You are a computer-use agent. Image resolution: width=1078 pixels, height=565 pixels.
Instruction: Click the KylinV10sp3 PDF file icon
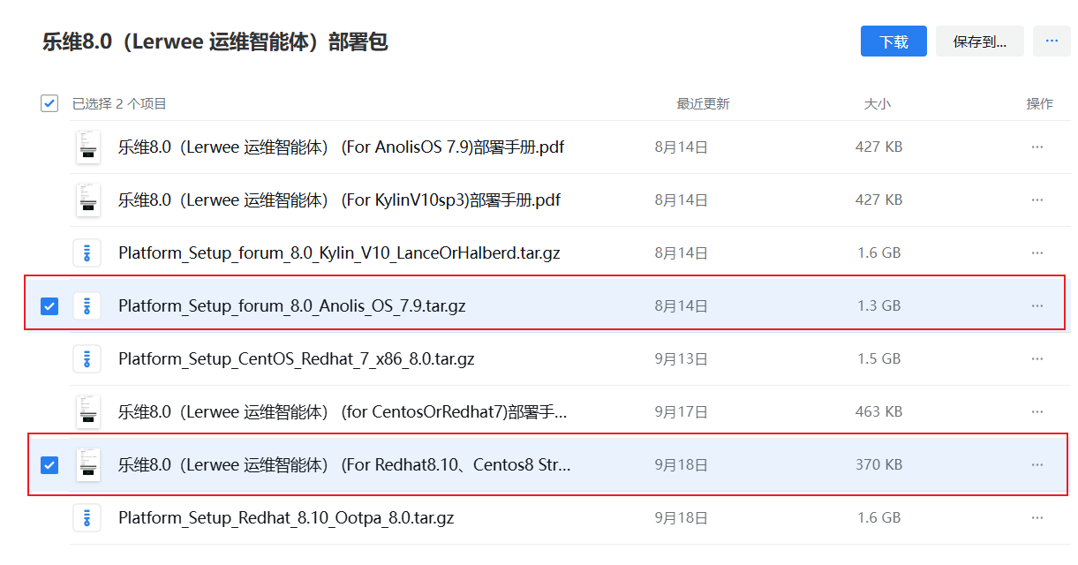coord(87,200)
